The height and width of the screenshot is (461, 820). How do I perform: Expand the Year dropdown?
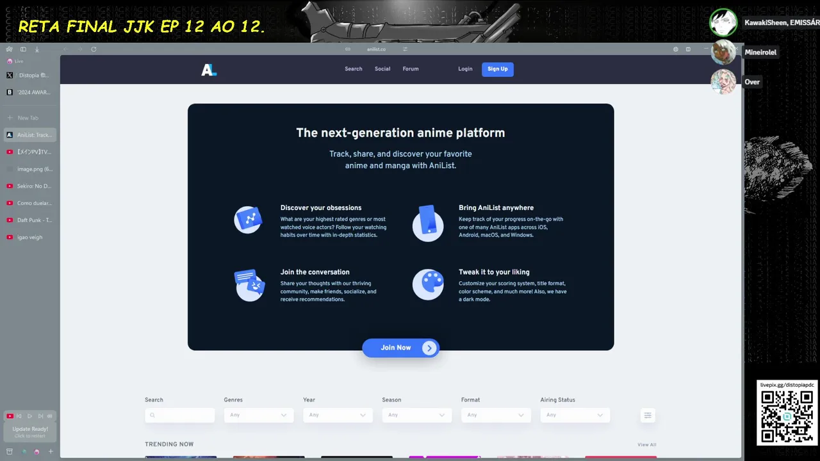click(x=338, y=416)
